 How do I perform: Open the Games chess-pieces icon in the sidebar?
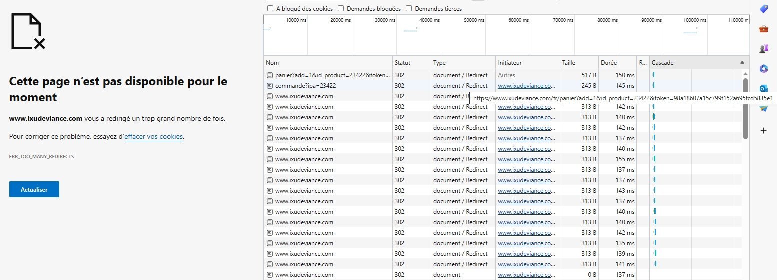(x=763, y=48)
